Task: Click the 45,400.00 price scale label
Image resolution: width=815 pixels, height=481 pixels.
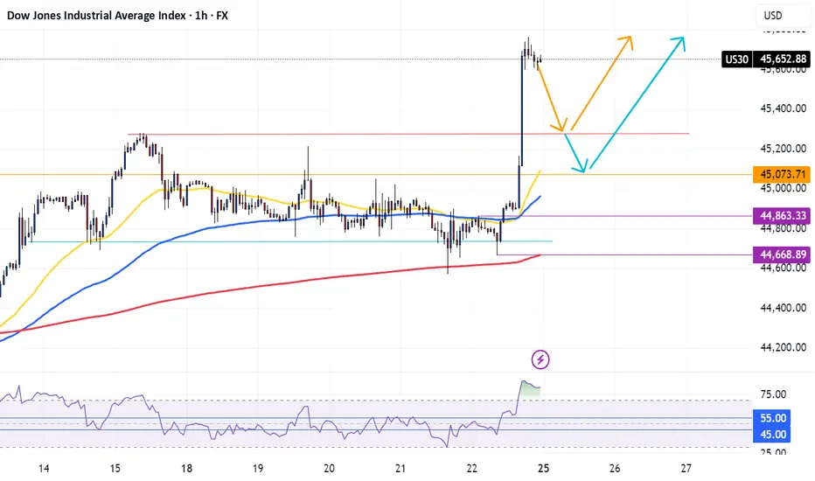Action: (784, 108)
